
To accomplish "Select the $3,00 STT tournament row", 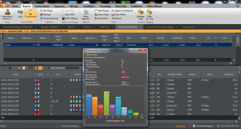I will 118,45.
